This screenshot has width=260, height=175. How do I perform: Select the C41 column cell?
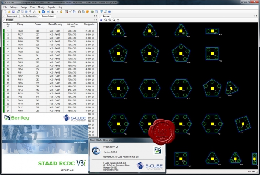point(37,55)
